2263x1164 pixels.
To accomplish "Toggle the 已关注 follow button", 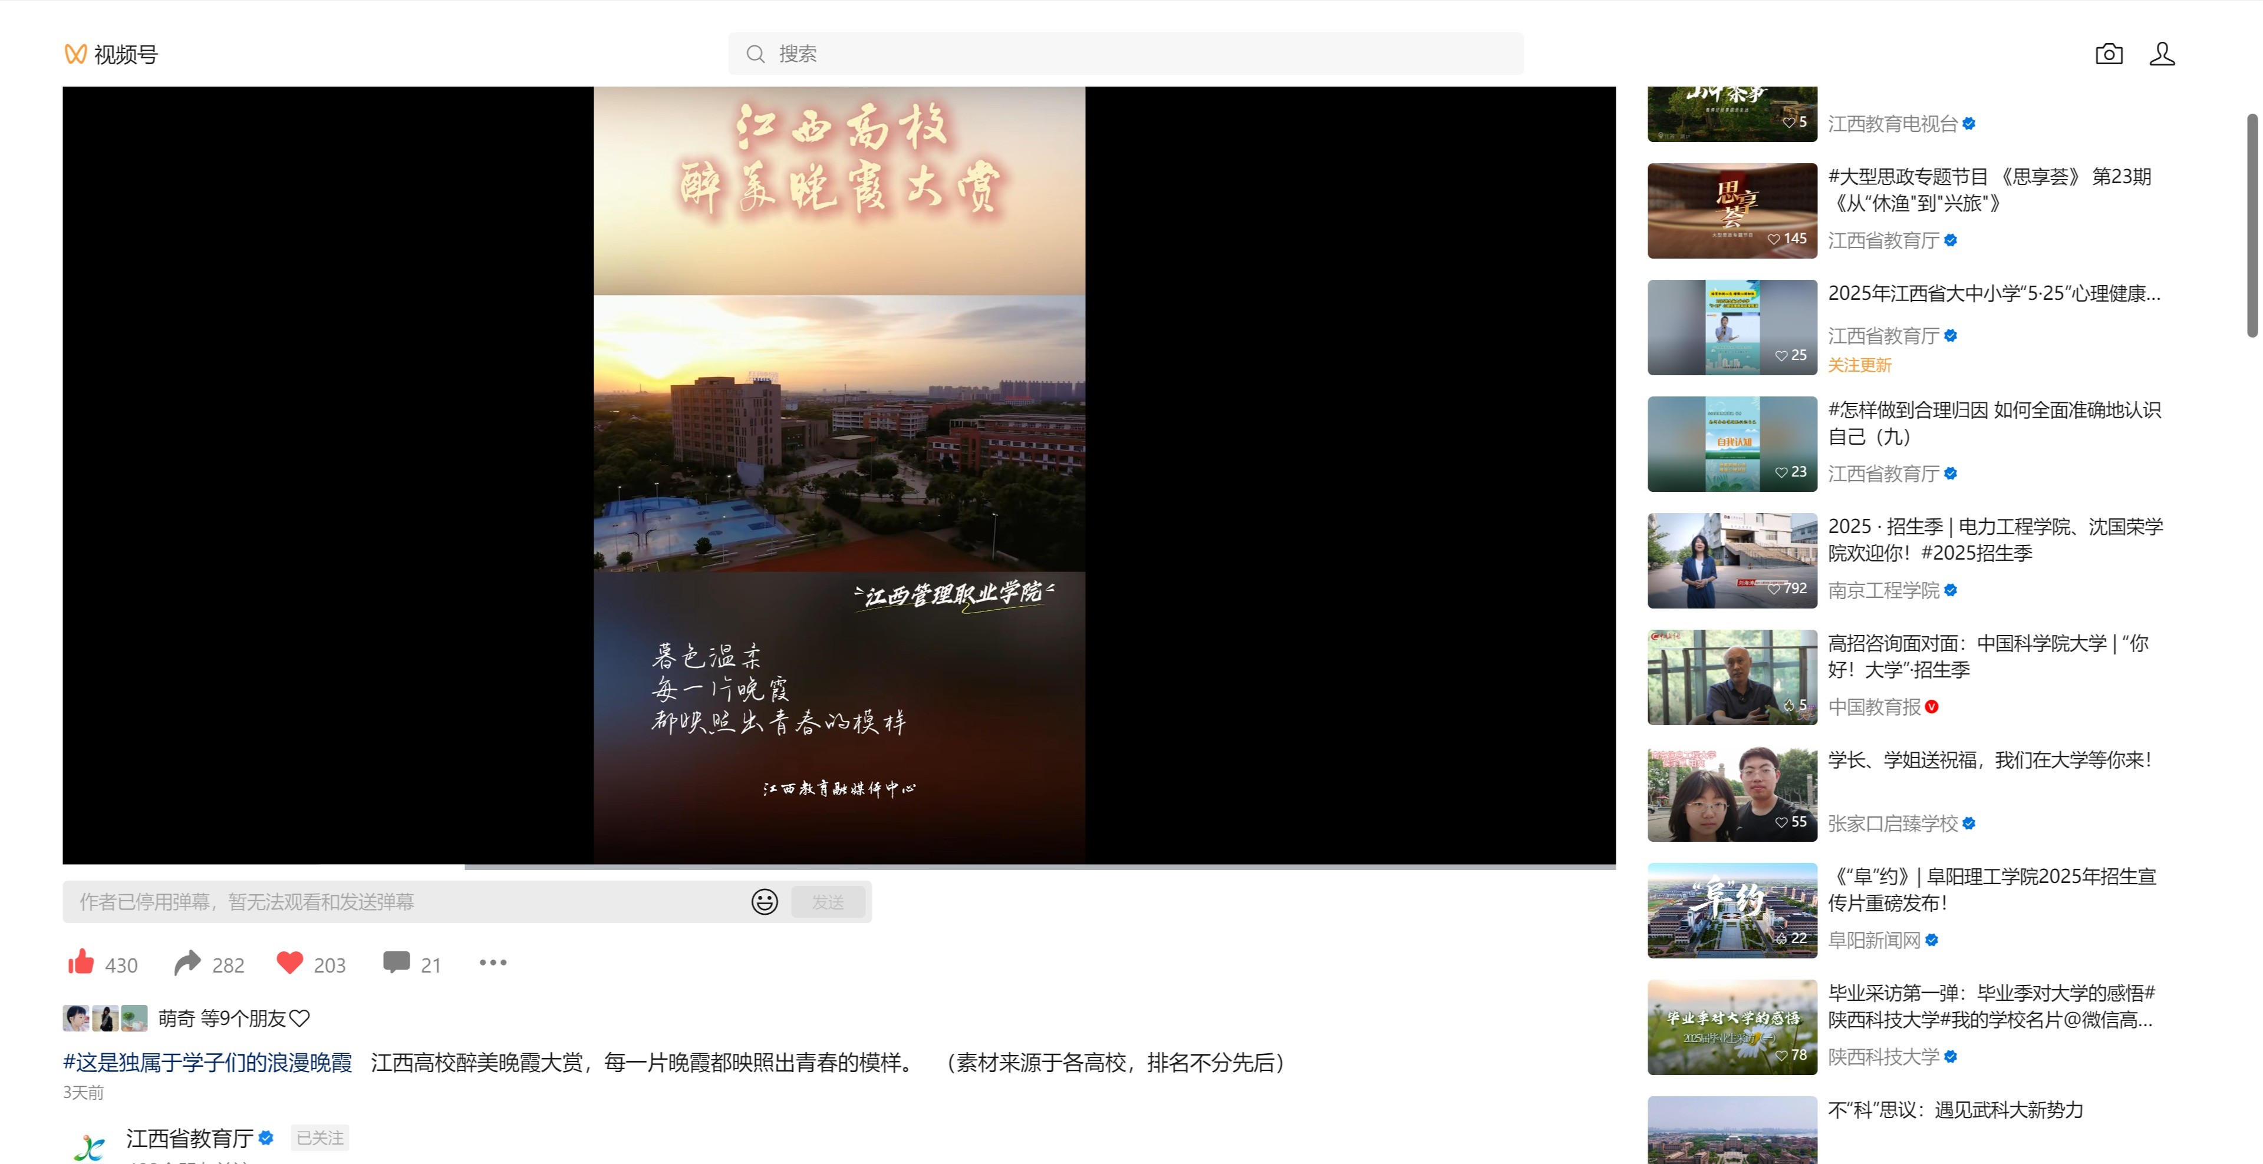I will 319,1137.
